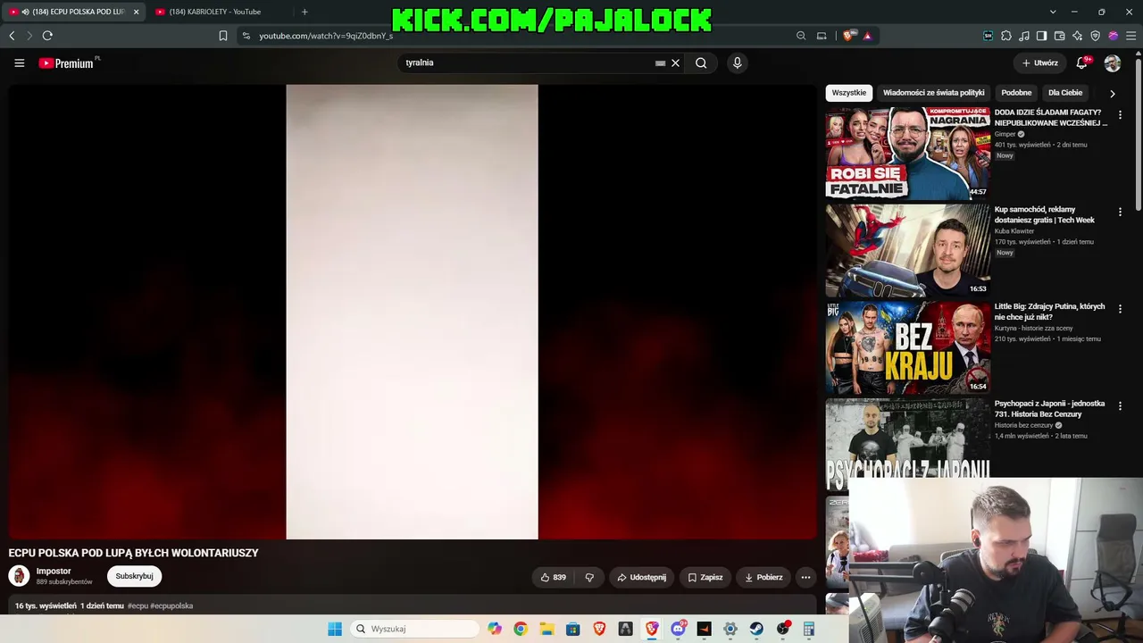Viewport: 1143px width, 643px height.
Task: Select the Dla Ciebie filter chip
Action: pyautogui.click(x=1065, y=93)
